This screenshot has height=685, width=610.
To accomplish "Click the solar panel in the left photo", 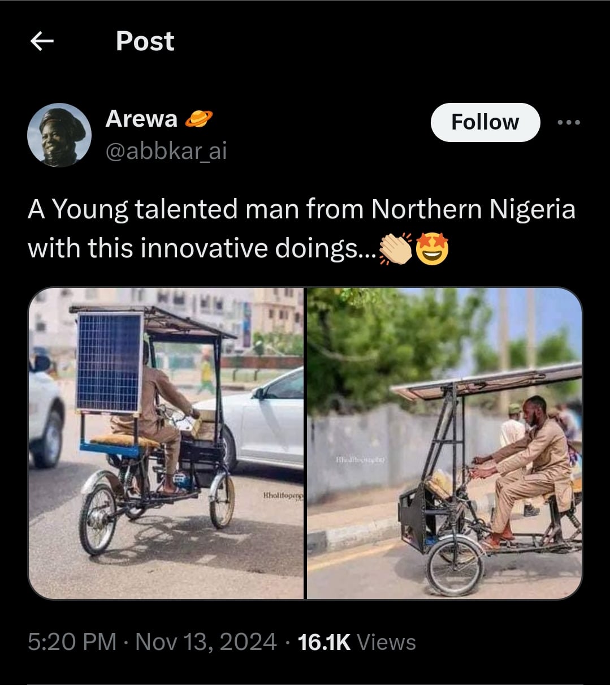I will (110, 362).
